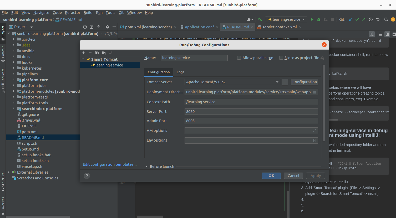Screen dimensions: 396x218
Task: Open Git history clock icon
Action: 371,19
